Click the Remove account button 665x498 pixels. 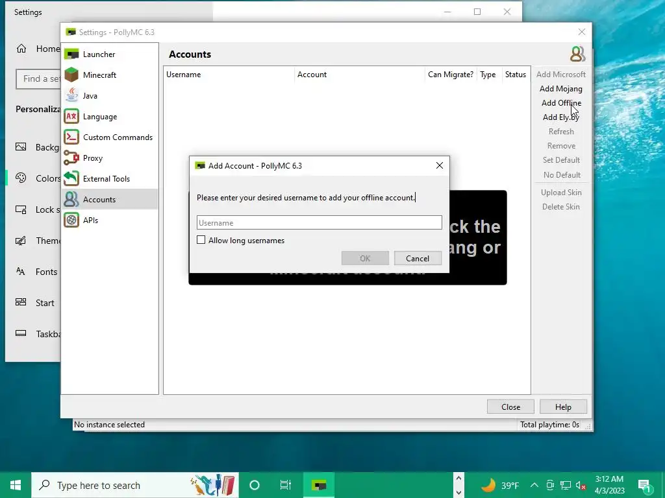pos(561,146)
